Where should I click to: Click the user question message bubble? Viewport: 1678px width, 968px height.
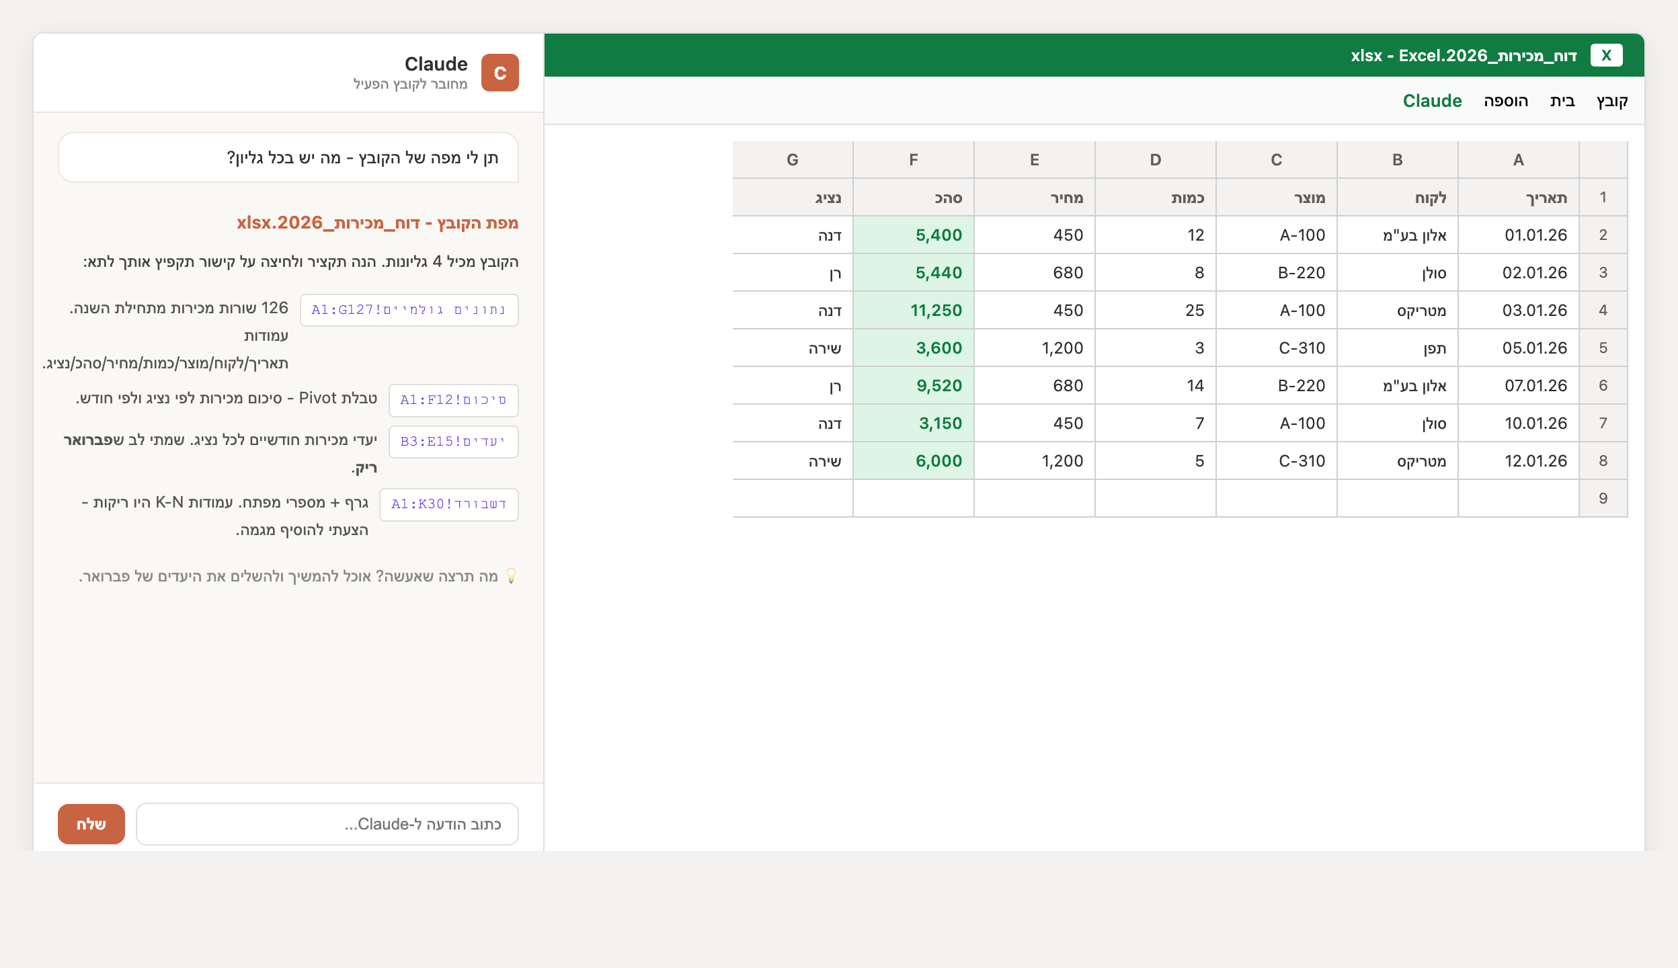tap(288, 157)
